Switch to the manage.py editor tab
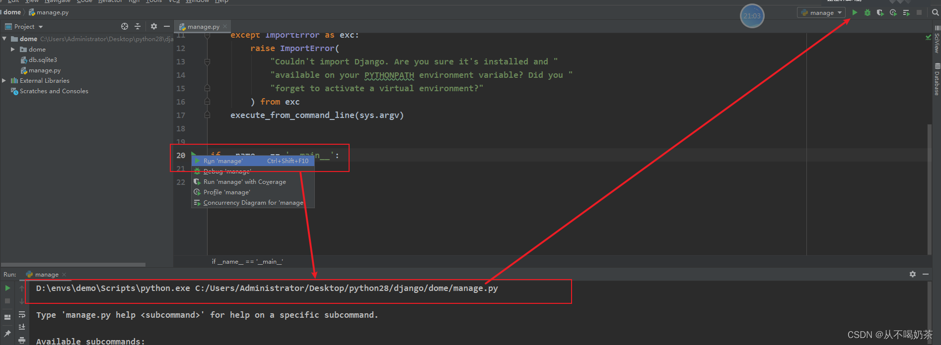The image size is (941, 345). (x=203, y=27)
